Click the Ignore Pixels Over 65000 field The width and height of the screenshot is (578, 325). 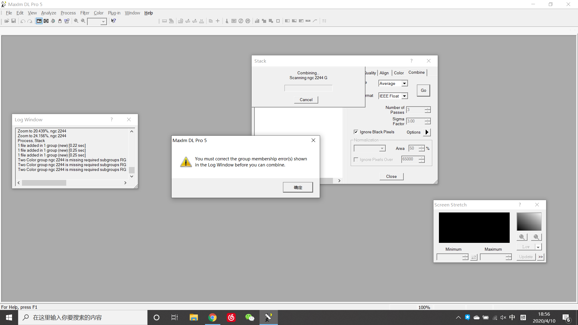[x=410, y=159]
